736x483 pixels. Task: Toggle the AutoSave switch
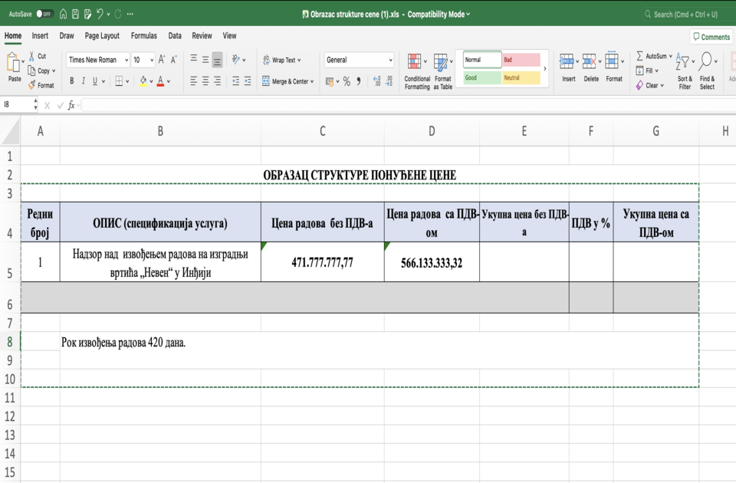[44, 14]
